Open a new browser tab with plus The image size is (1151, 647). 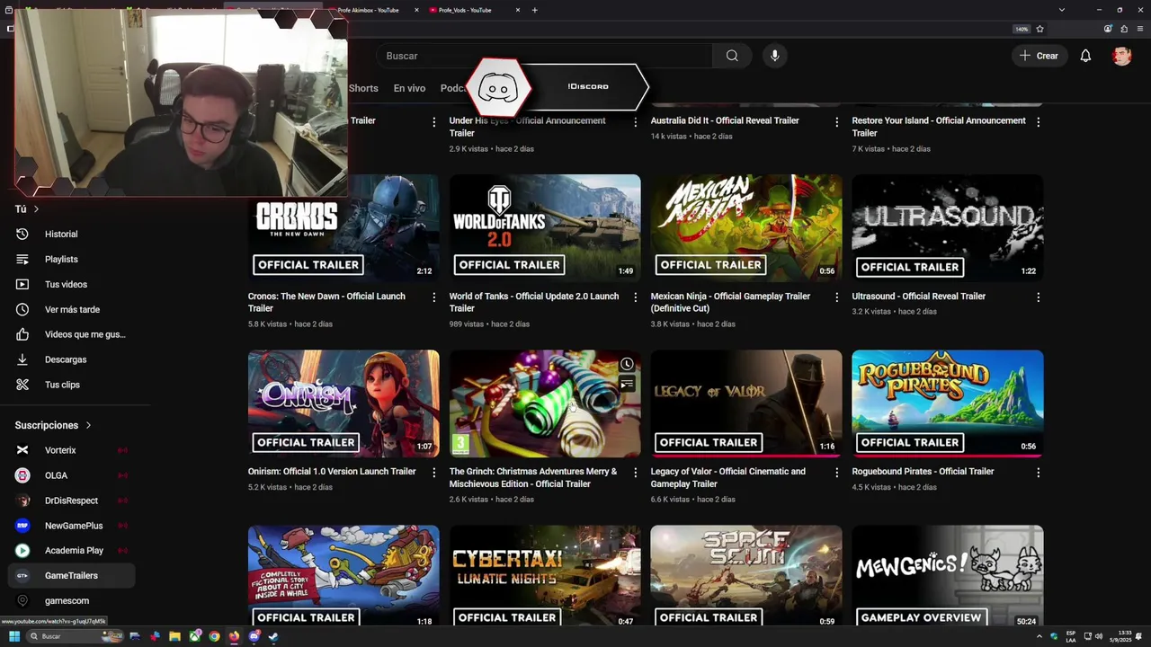[x=534, y=10]
